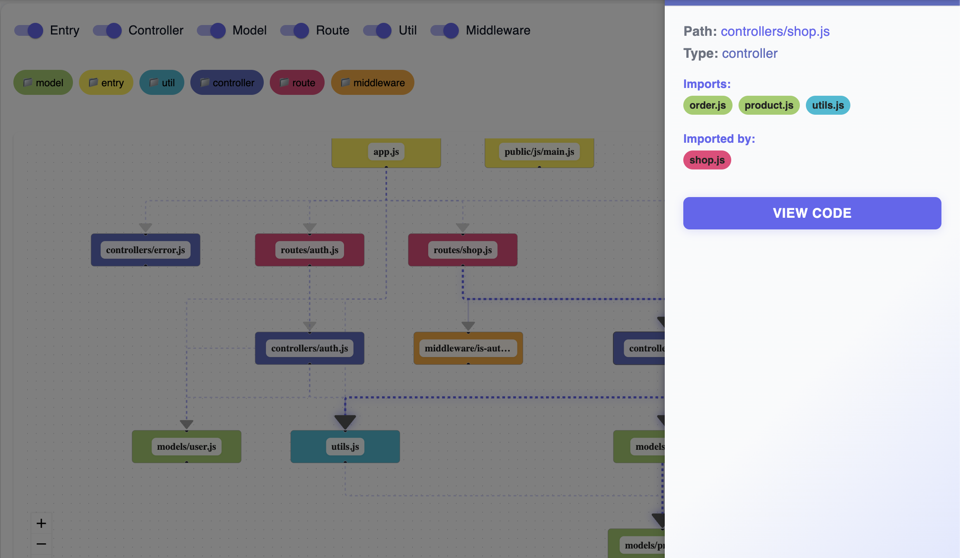Click the middleware folder legend chip

click(373, 82)
